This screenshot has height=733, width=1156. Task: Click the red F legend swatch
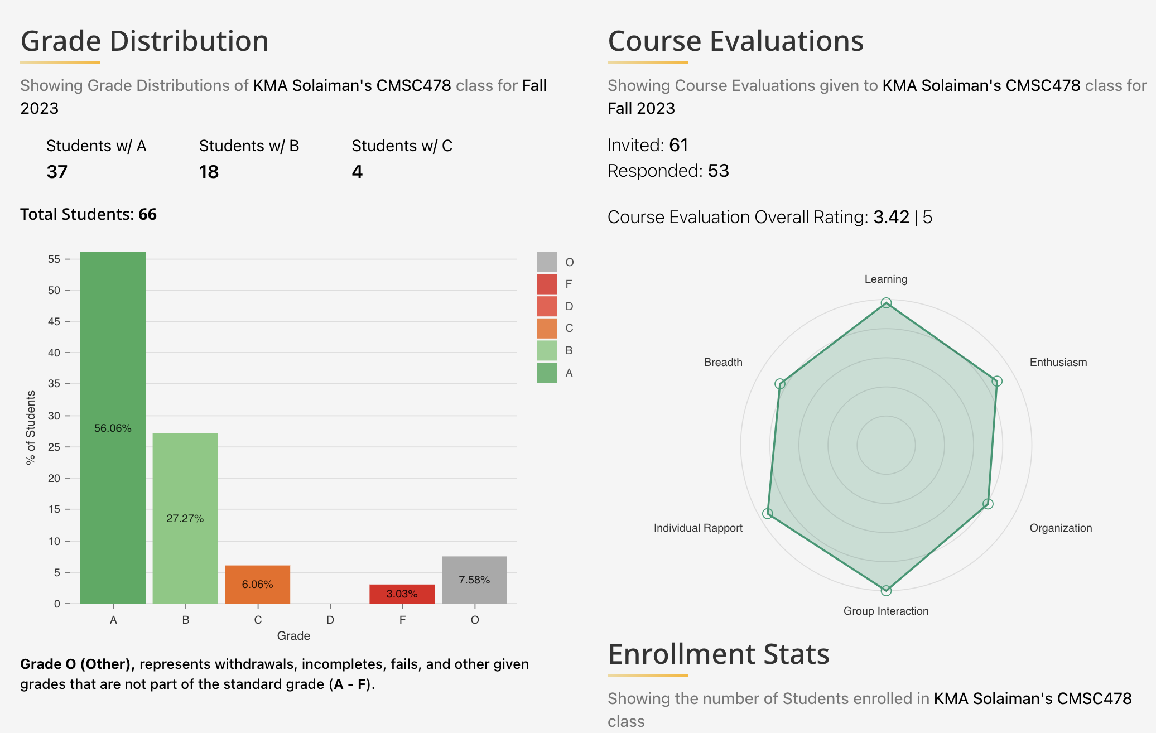(x=547, y=284)
